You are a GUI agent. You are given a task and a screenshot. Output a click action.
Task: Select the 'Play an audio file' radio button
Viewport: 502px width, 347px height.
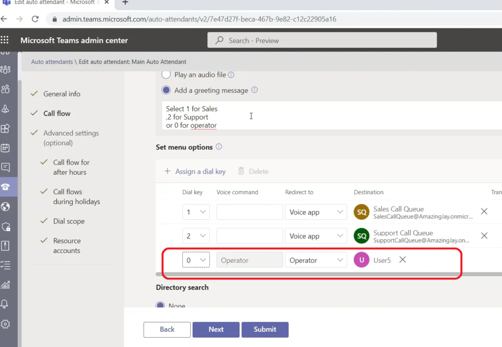(166, 75)
